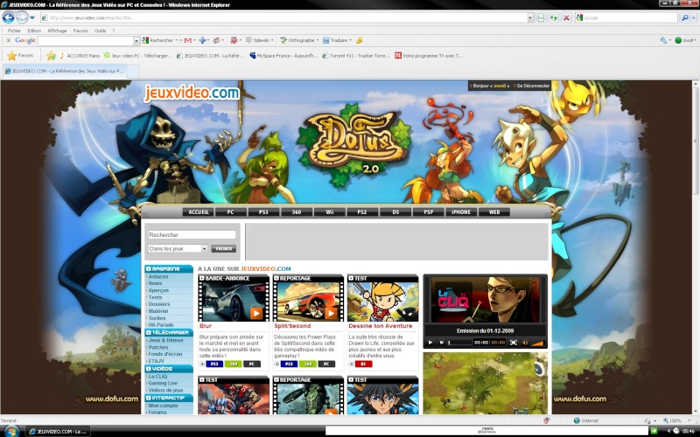Open the 'Dessine ton Aventure' article title
The width and height of the screenshot is (700, 437).
point(381,326)
